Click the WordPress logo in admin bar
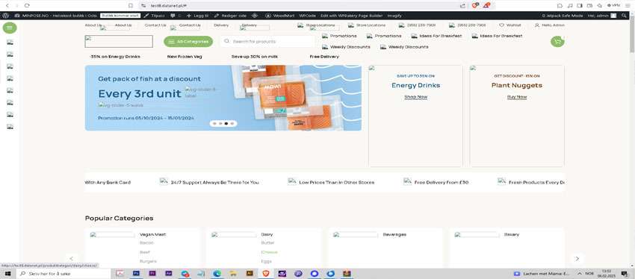 5,16
